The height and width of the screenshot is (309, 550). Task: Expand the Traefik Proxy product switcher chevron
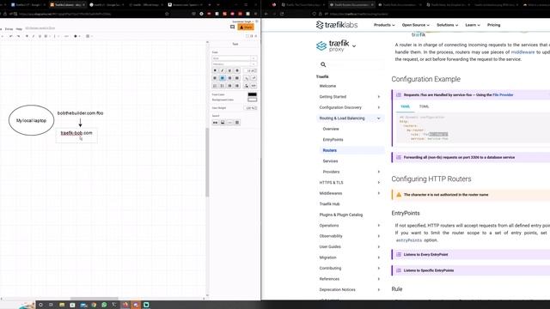tap(354, 45)
